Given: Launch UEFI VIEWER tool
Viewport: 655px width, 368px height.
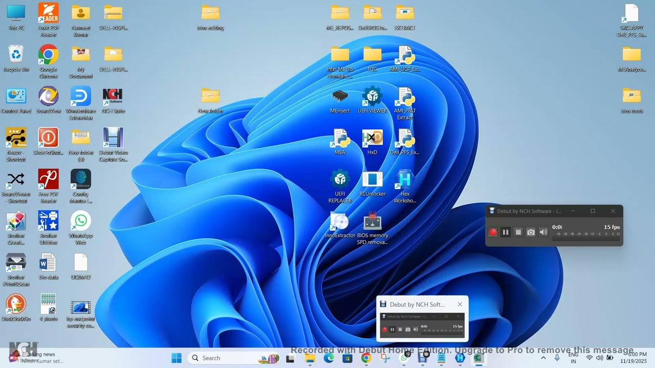Looking at the screenshot, I should pos(372,100).
